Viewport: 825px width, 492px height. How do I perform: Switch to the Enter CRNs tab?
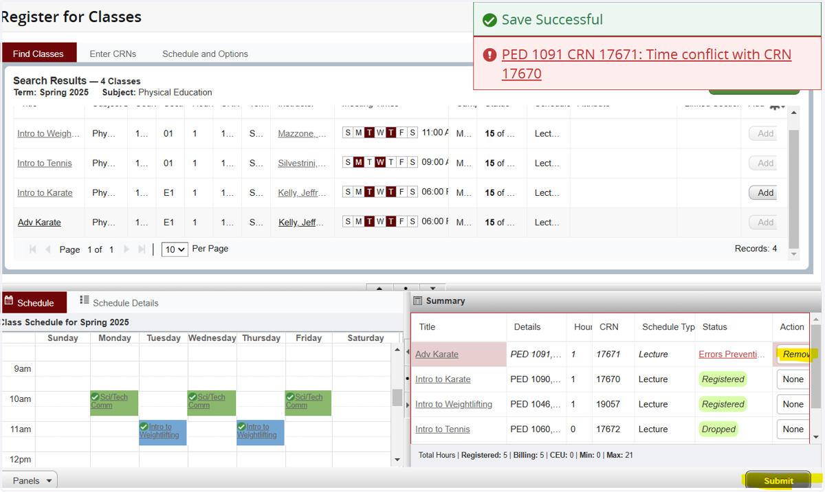[113, 54]
